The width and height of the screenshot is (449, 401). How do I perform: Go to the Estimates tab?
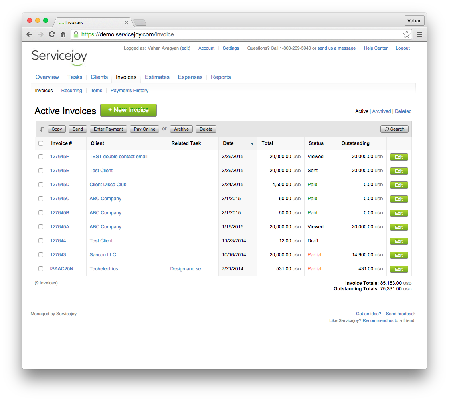click(157, 77)
